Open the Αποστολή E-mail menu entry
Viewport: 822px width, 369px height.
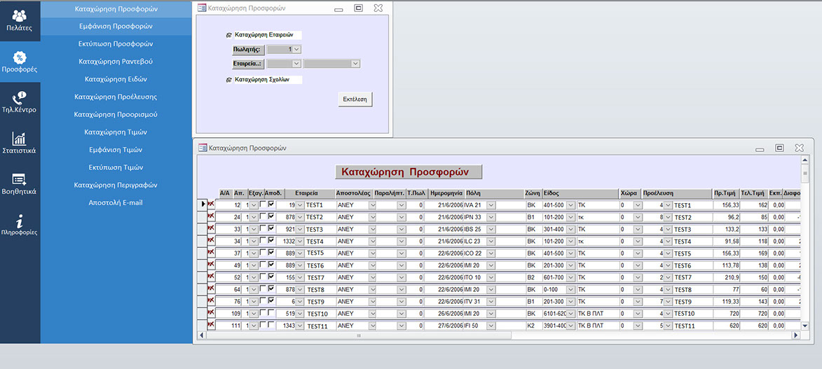(x=116, y=203)
